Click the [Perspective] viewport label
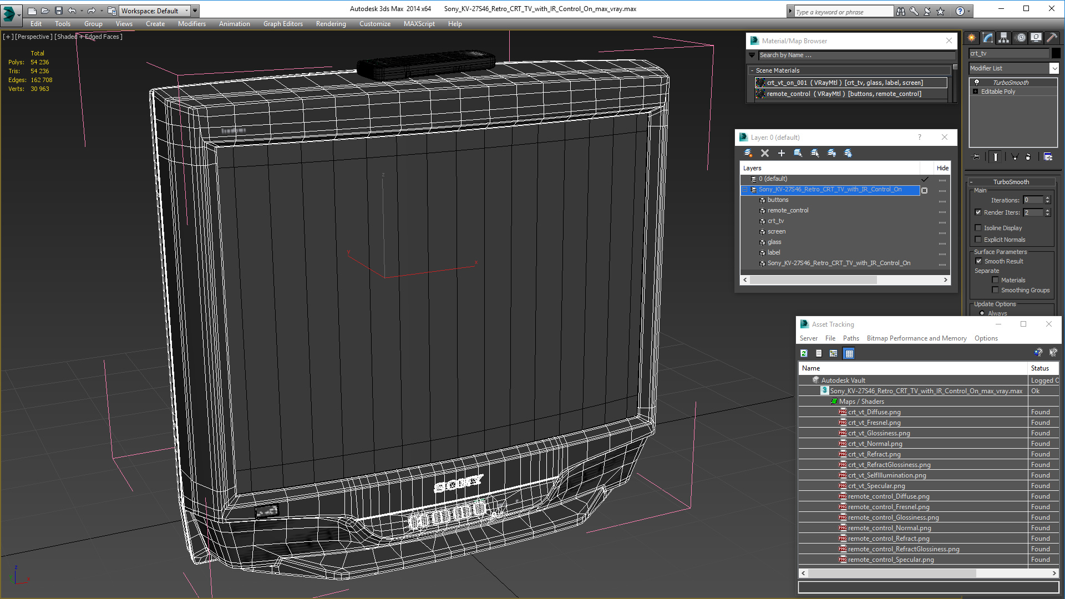 point(33,37)
